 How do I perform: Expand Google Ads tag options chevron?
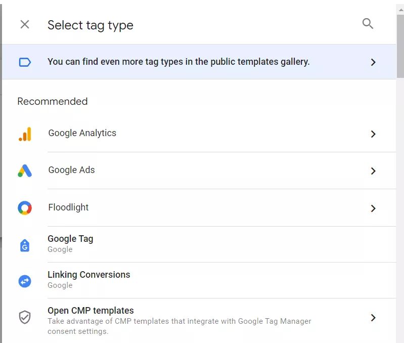(373, 171)
